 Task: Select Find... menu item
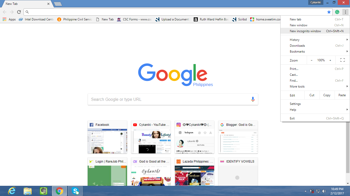click(315, 81)
